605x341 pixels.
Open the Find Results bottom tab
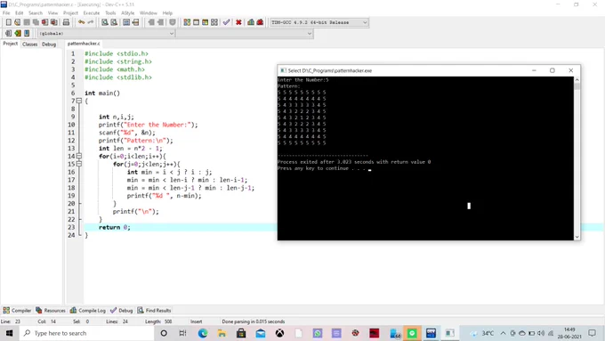pyautogui.click(x=154, y=310)
